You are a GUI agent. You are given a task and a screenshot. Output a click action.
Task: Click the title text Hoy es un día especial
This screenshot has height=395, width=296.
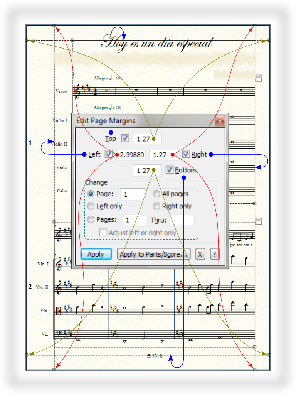pyautogui.click(x=156, y=43)
